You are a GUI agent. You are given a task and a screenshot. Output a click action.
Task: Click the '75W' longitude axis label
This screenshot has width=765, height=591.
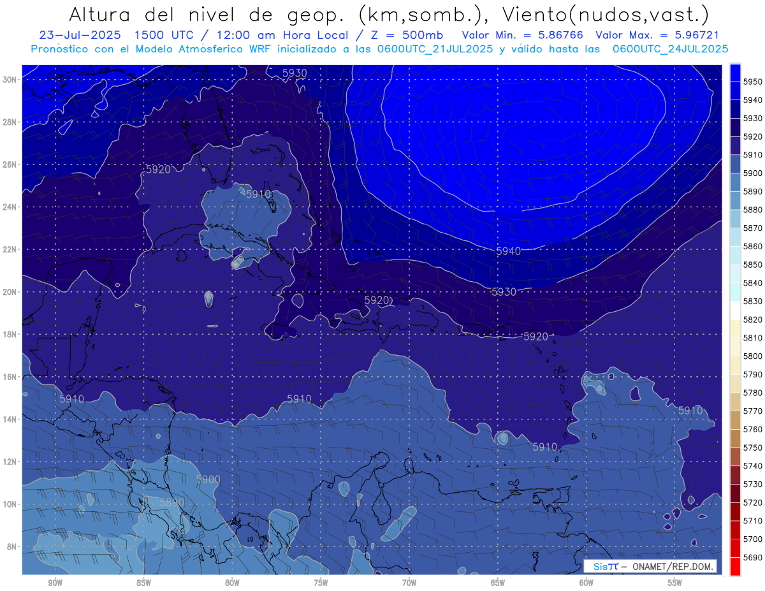pos(321,583)
